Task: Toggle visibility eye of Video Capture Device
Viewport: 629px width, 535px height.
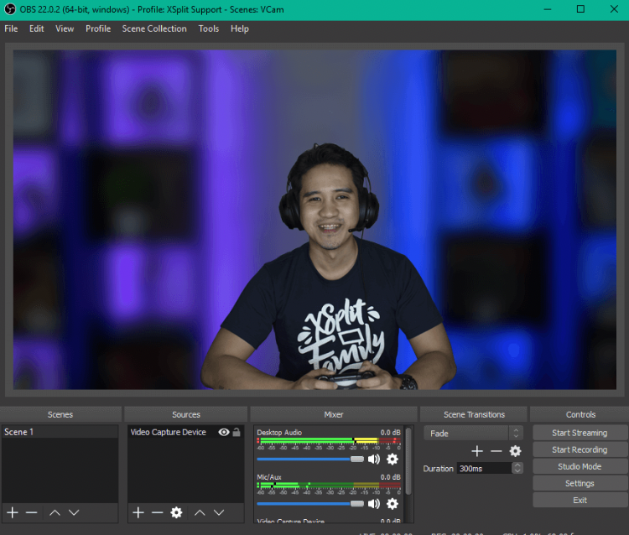Action: pyautogui.click(x=224, y=432)
